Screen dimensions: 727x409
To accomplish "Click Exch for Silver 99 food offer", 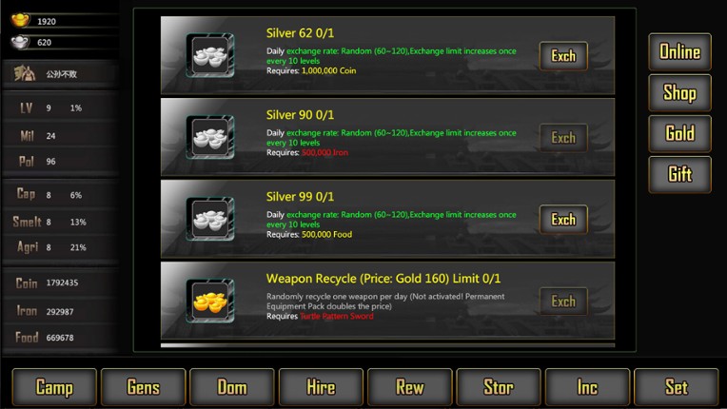I will click(x=563, y=219).
